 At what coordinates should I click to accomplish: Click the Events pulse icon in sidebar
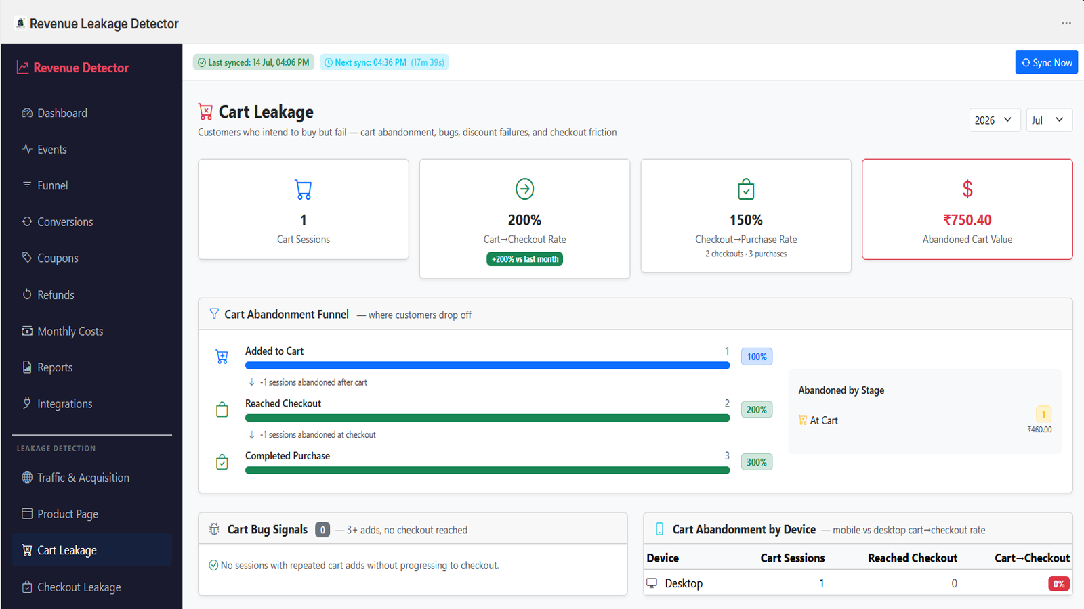(x=27, y=149)
